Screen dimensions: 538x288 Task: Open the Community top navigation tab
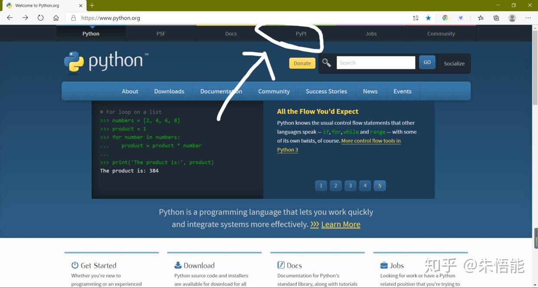441,33
